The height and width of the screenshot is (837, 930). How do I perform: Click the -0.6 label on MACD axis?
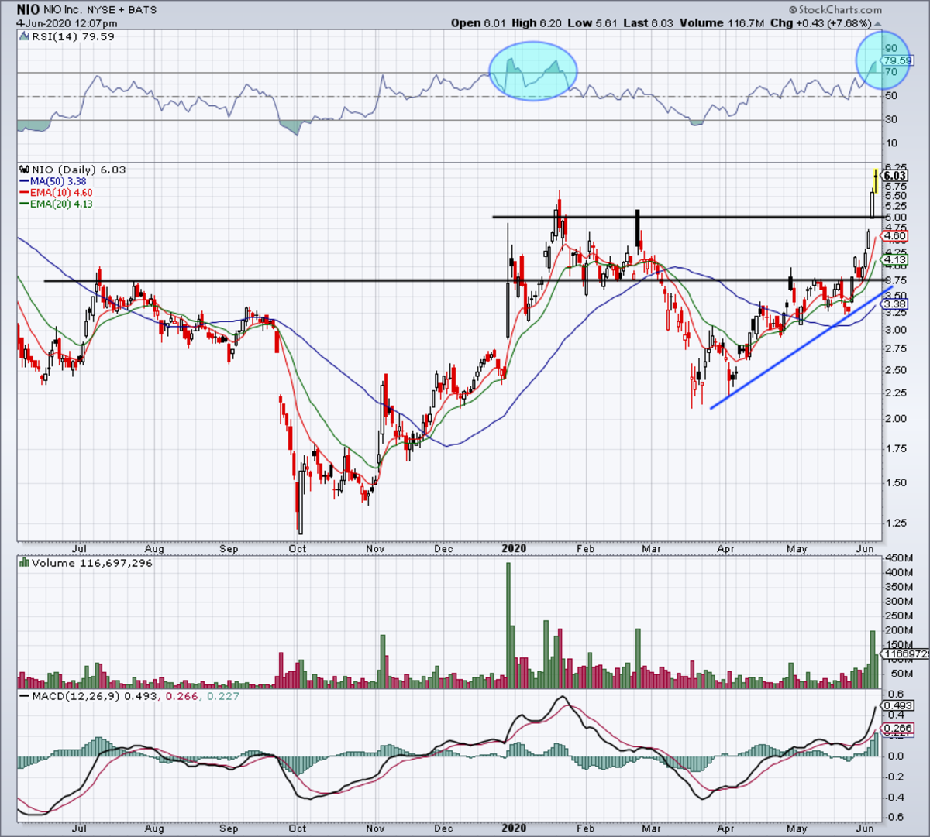[x=894, y=818]
